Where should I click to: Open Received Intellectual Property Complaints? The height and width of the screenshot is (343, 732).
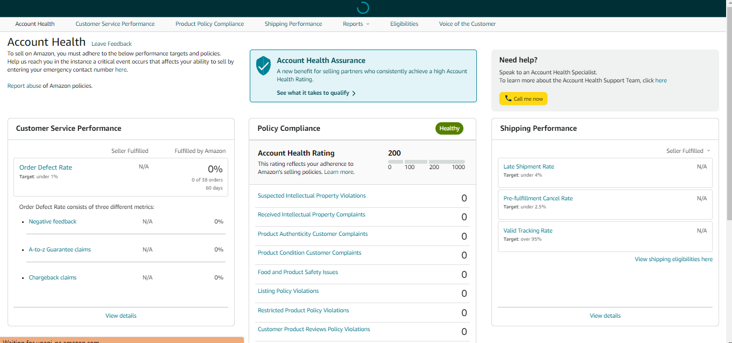point(312,214)
